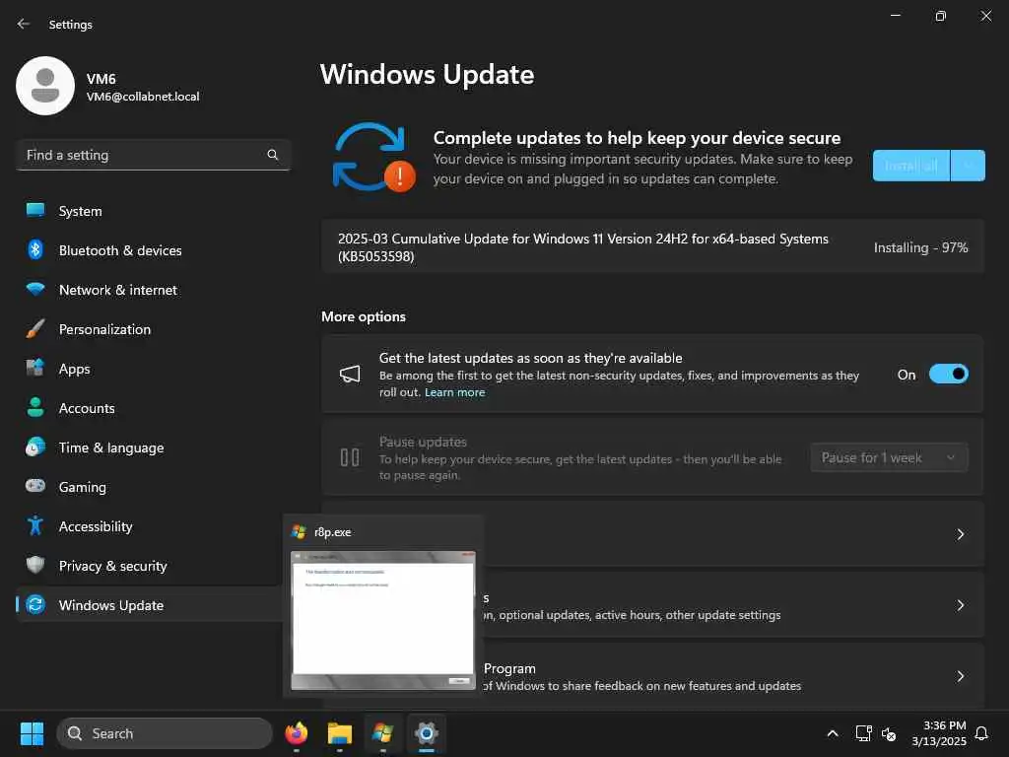The height and width of the screenshot is (757, 1009).
Task: Click the Settings gear taskbar icon
Action: pos(426,733)
